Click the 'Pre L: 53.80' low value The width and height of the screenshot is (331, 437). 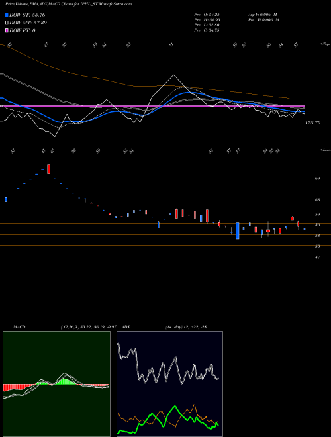(207, 25)
